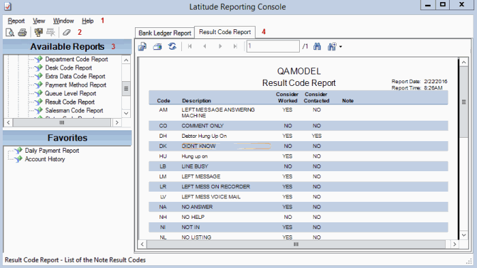
Task: Click Available Reports scroll left arrow
Action: click(x=8, y=123)
